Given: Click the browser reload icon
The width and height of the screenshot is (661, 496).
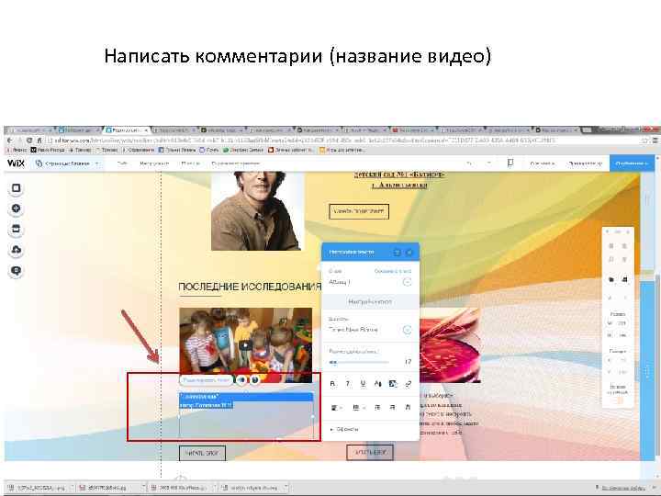Looking at the screenshot, I should tap(29, 141).
